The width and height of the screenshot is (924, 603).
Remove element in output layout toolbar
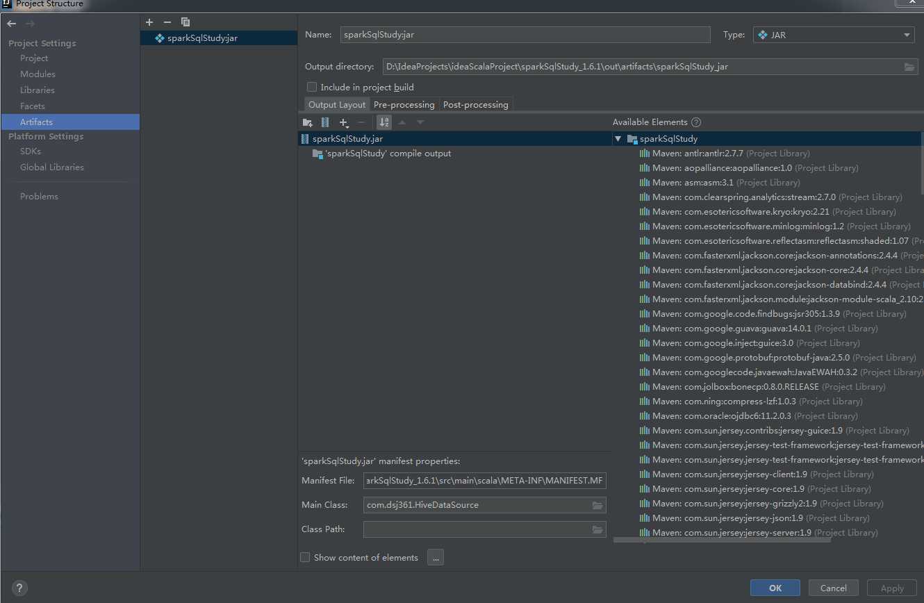tap(361, 122)
